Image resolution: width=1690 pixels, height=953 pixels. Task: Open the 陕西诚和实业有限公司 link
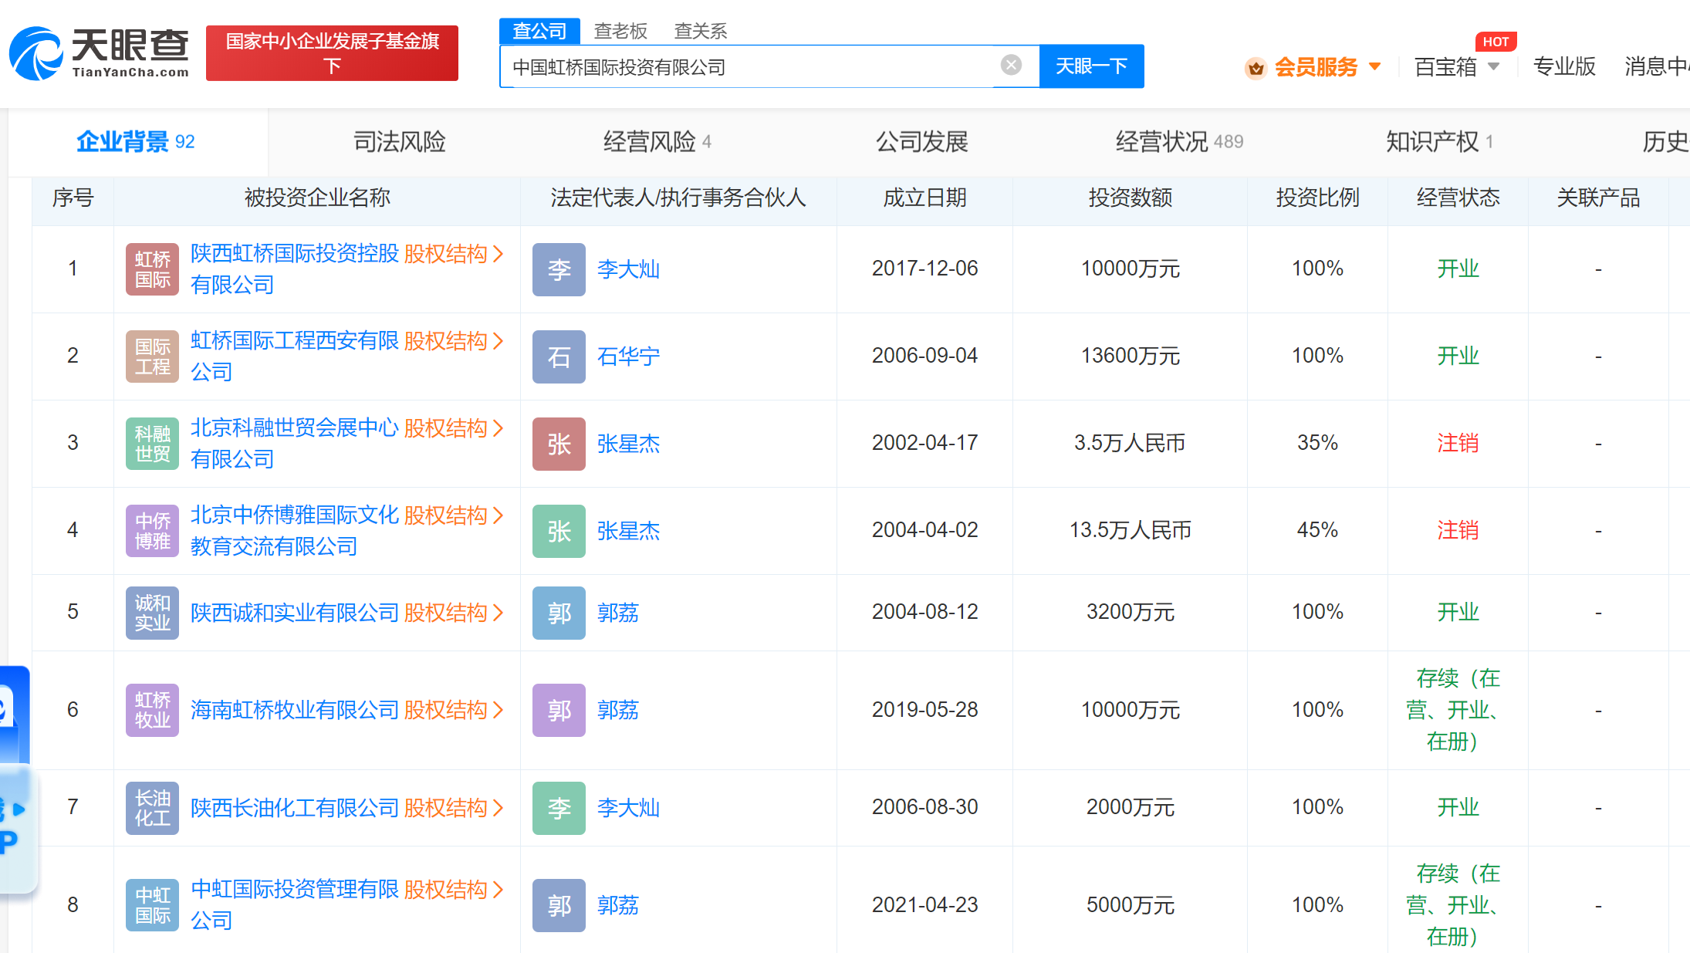click(x=294, y=613)
